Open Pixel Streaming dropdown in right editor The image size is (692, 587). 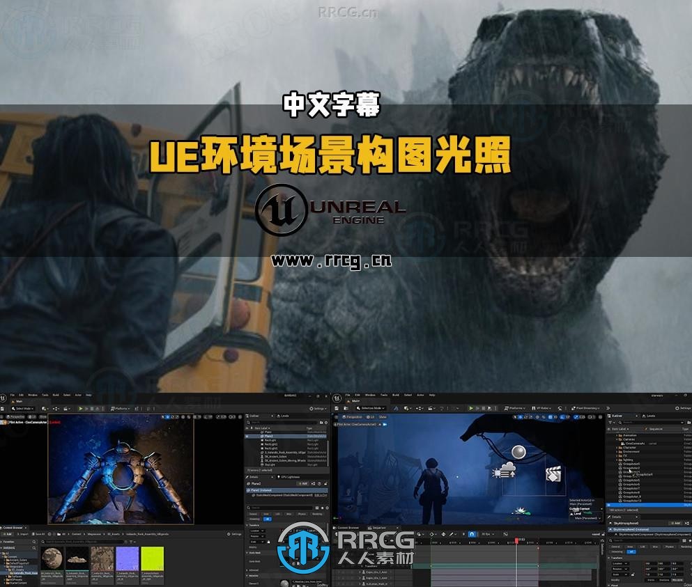click(585, 408)
